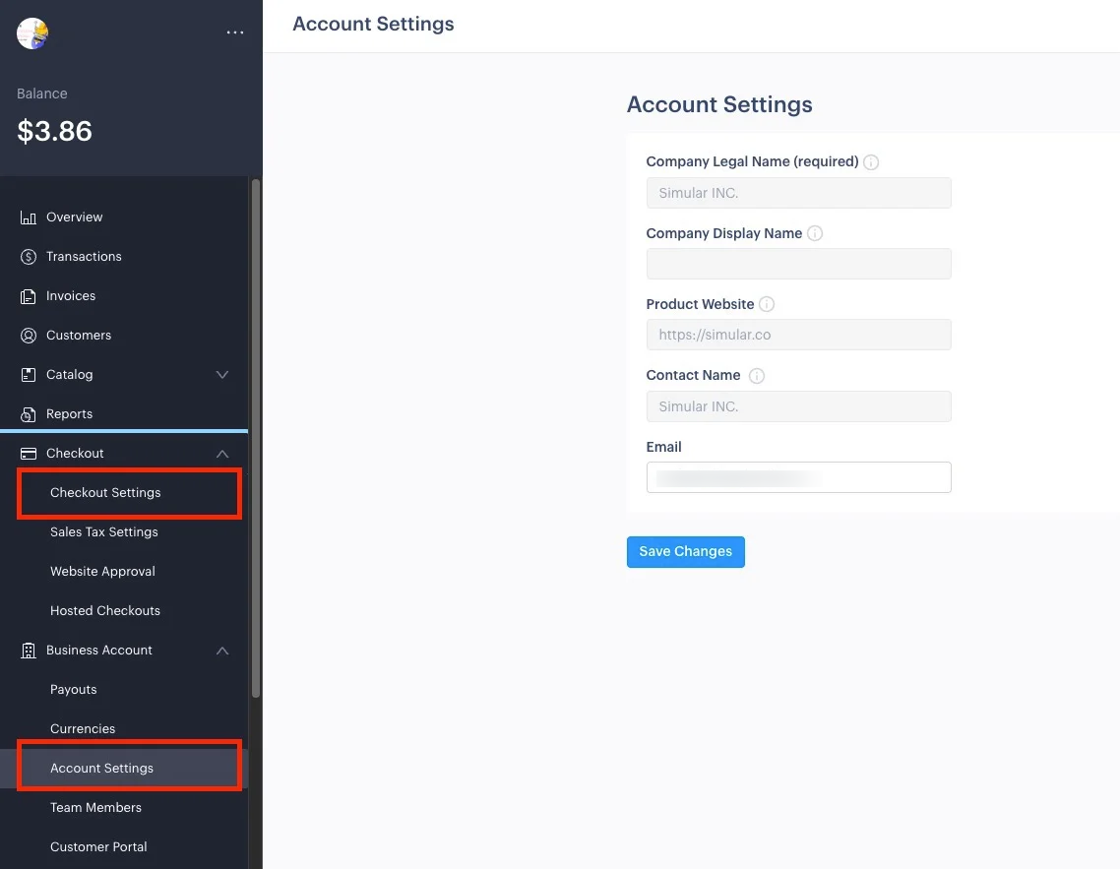The width and height of the screenshot is (1120, 869).
Task: Go to Sales Tax Settings
Action: click(104, 532)
